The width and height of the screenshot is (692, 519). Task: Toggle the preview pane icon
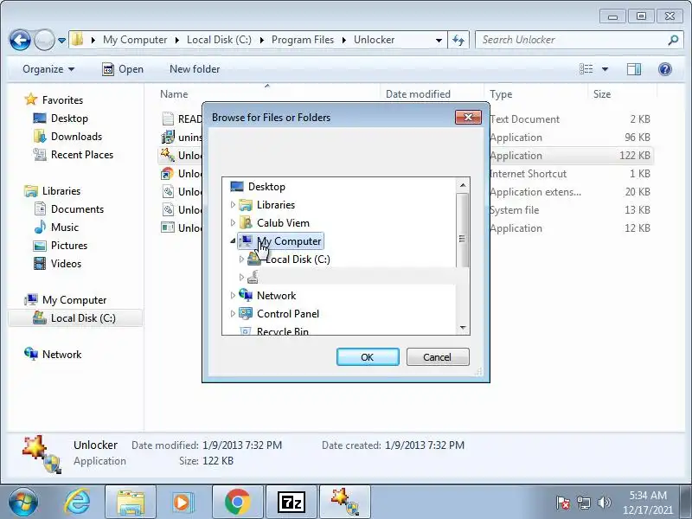coord(634,69)
